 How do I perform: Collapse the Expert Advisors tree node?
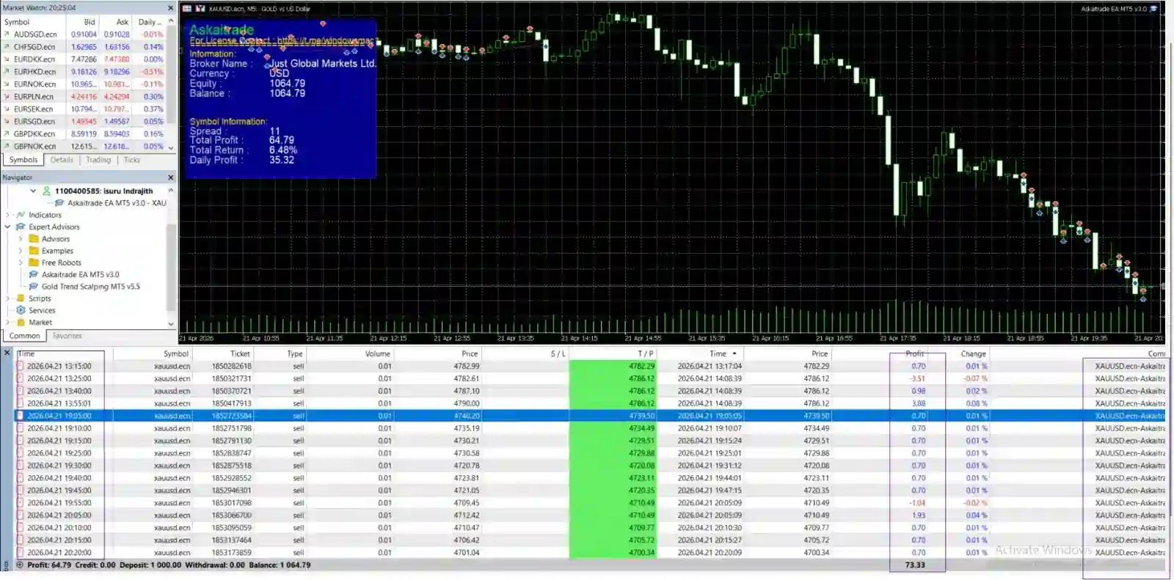coord(8,227)
